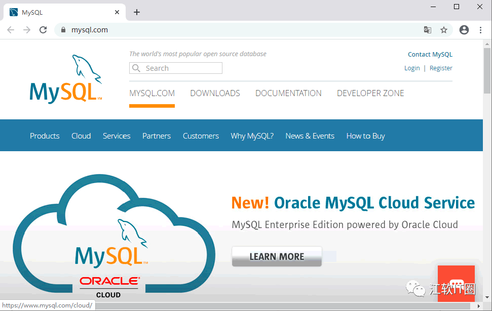Open the Chrome three-dot menu
This screenshot has width=492, height=311.
pos(480,30)
